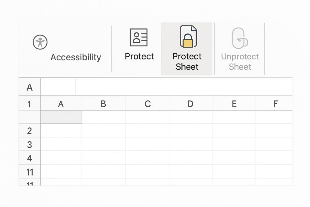Click the "Protect" text label

[139, 56]
